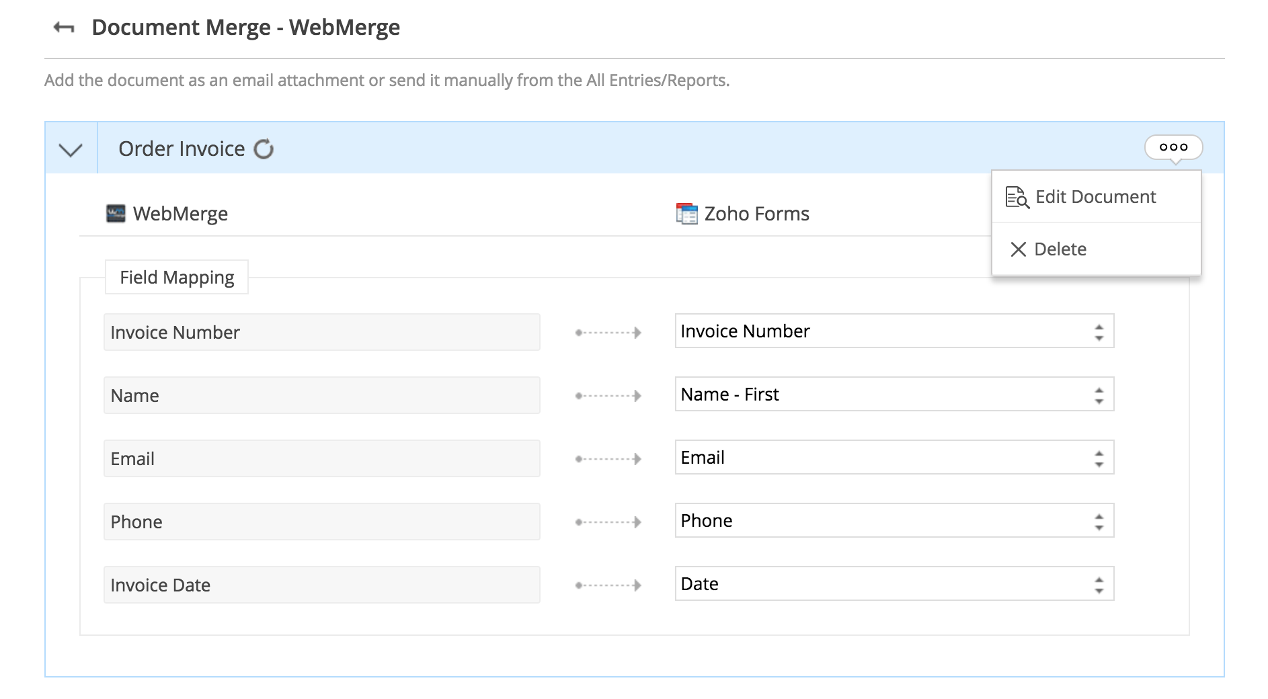Open the Email mapping dropdown
This screenshot has height=699, width=1268.
[x=894, y=458]
